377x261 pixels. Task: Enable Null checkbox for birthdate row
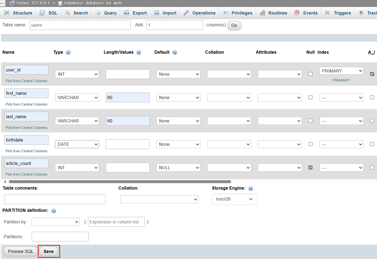[x=310, y=144]
